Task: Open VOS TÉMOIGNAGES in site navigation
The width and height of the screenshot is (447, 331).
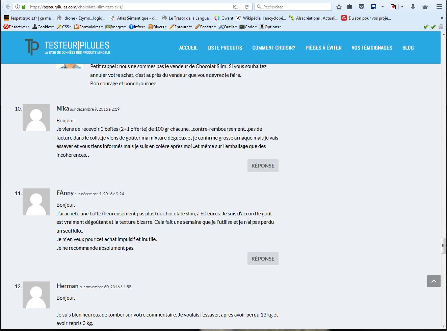Action: tap(372, 48)
